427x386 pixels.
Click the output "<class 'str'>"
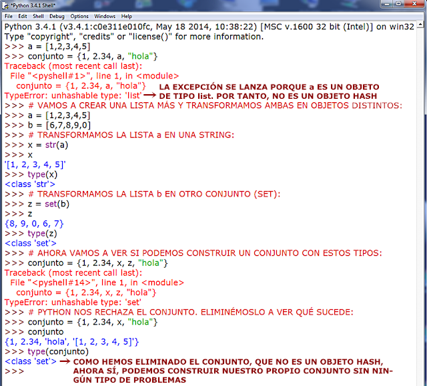pyautogui.click(x=30, y=184)
